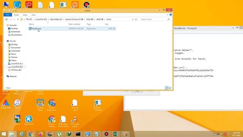The width and height of the screenshot is (243, 137).
Task: Open Command Prompt from the taskbar
Action: coord(78,134)
